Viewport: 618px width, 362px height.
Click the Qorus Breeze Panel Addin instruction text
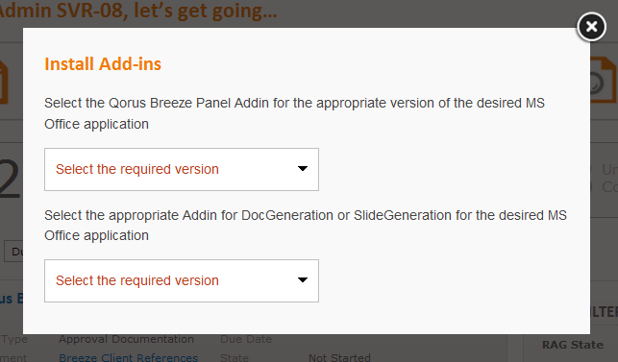coord(294,113)
